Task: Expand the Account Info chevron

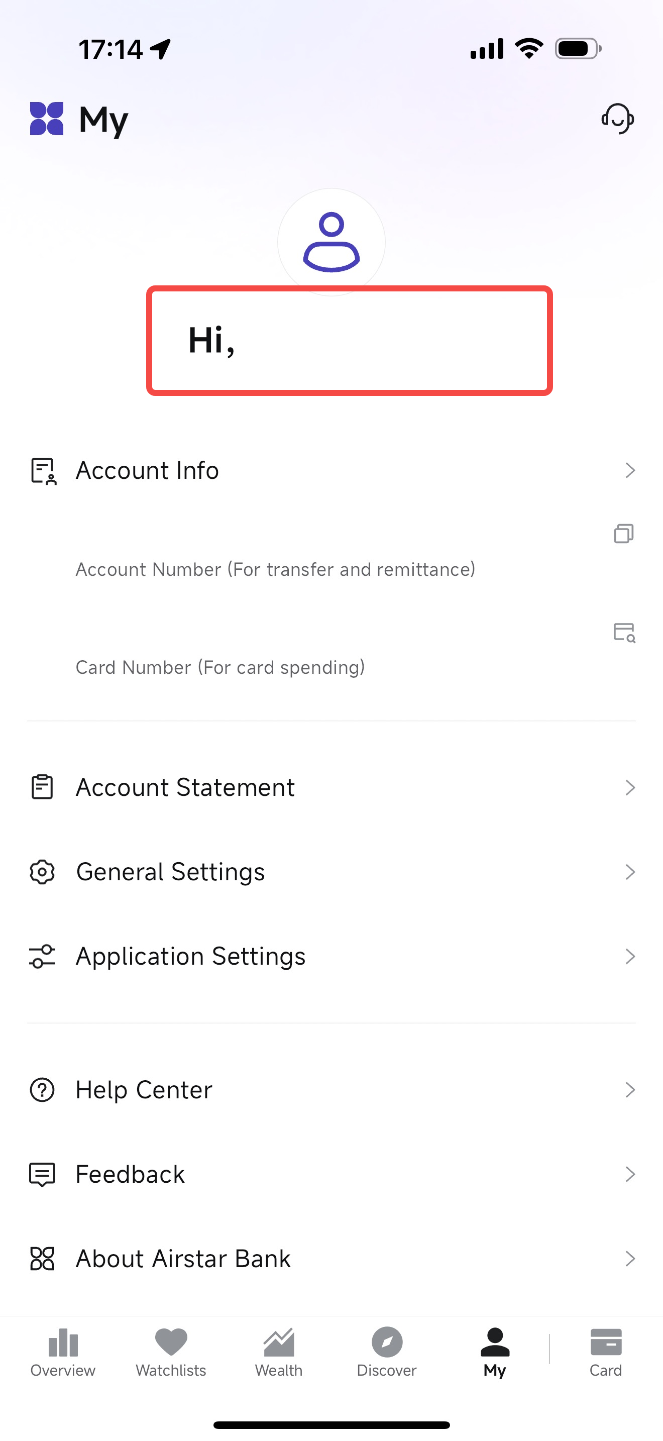Action: point(630,470)
